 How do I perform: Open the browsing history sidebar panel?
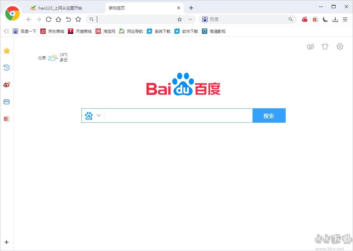click(7, 68)
